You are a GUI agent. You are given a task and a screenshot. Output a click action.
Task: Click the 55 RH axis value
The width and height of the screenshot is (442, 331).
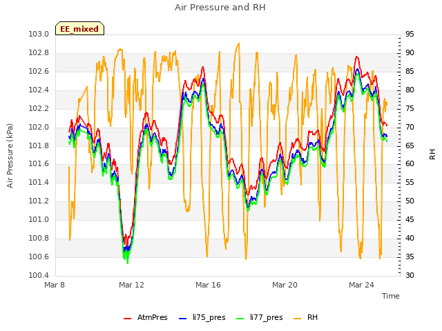click(x=410, y=182)
